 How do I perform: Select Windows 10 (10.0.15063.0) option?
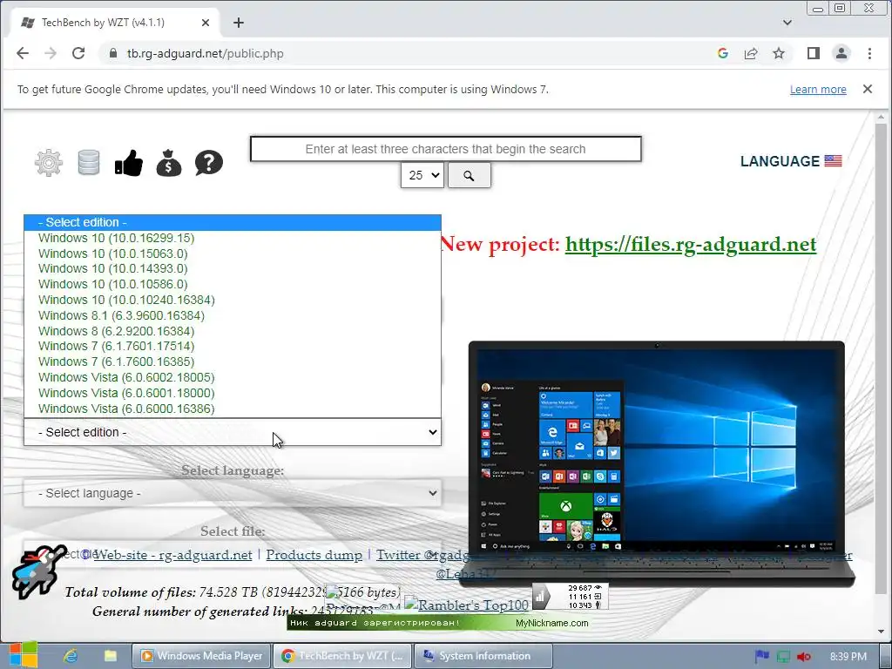coord(232,253)
